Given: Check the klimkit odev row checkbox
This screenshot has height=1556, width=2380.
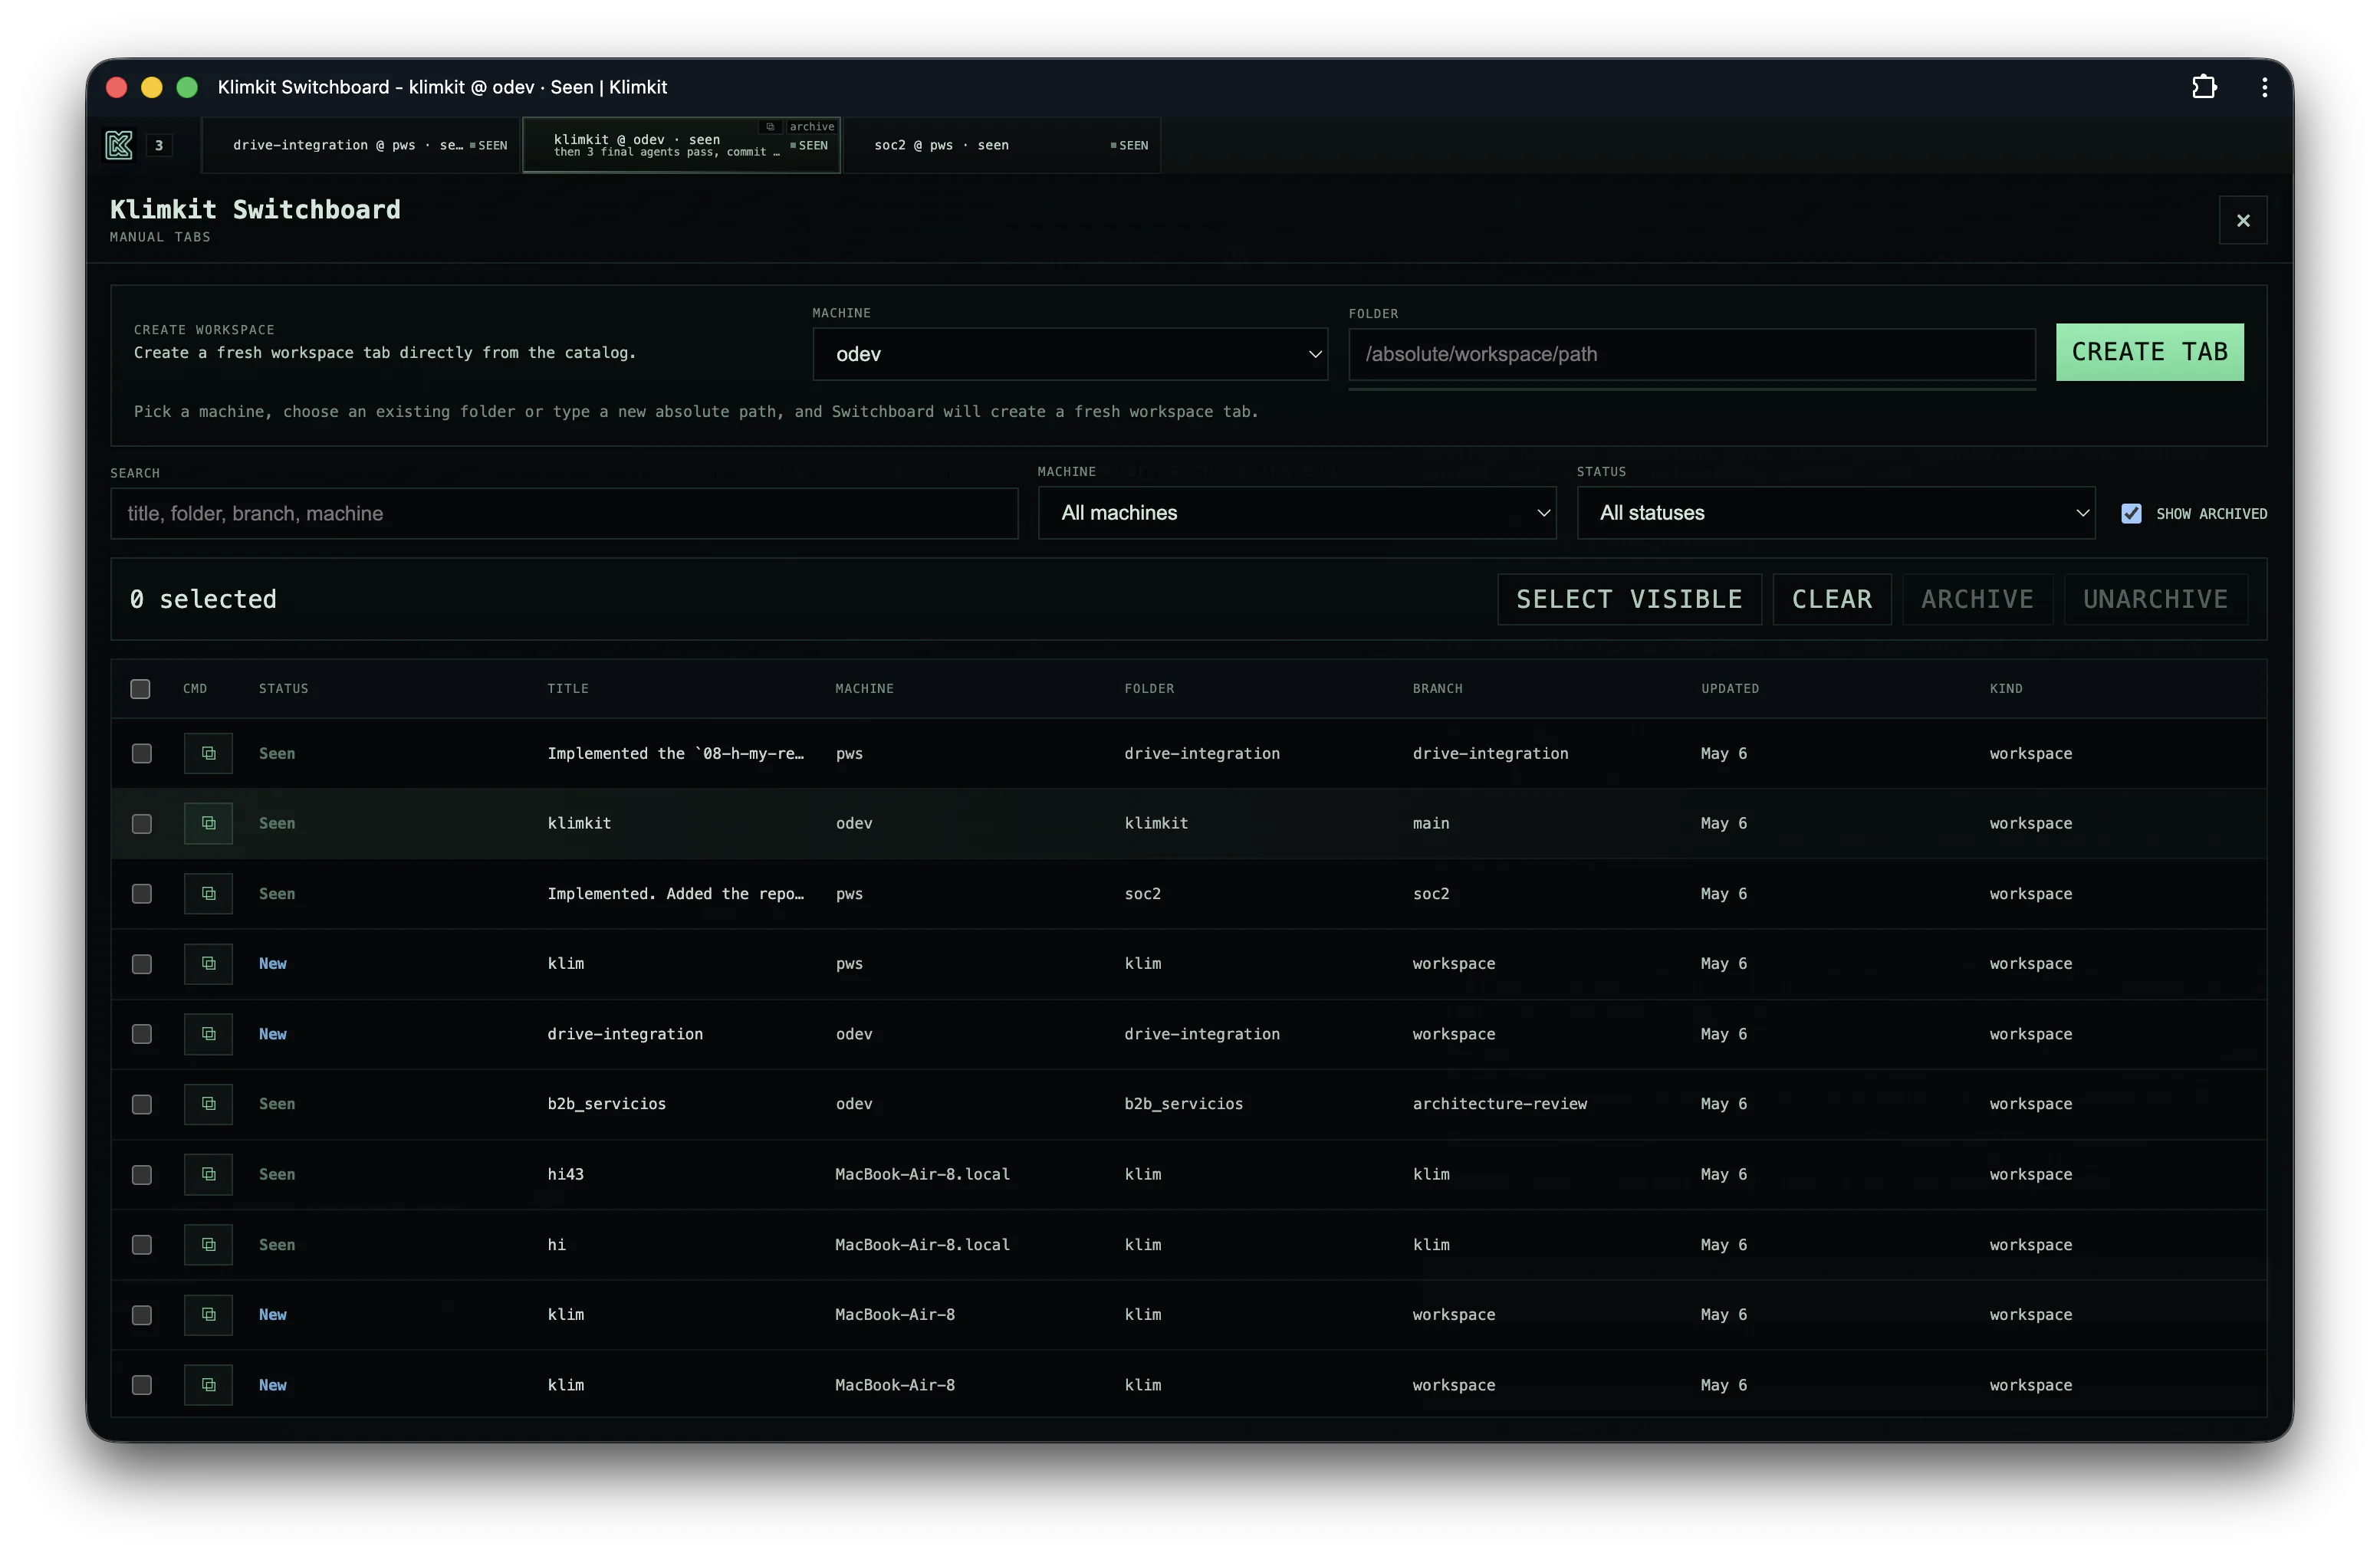Looking at the screenshot, I should click(142, 823).
